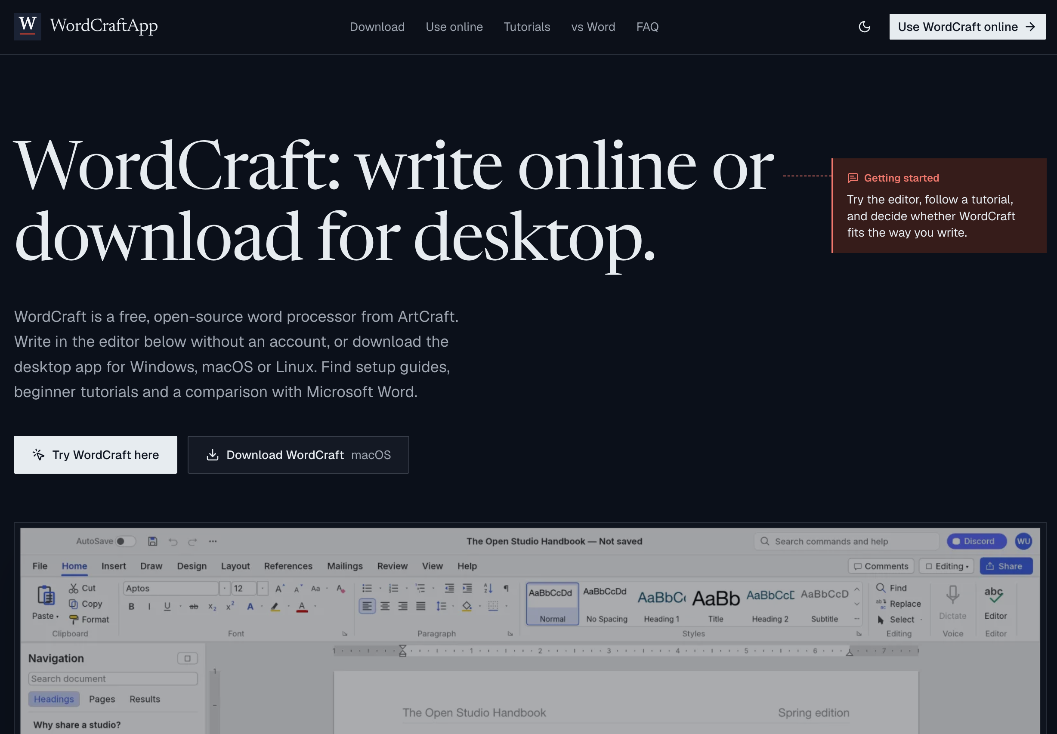Click the sort A to Z icon
This screenshot has width=1057, height=734.
[488, 588]
